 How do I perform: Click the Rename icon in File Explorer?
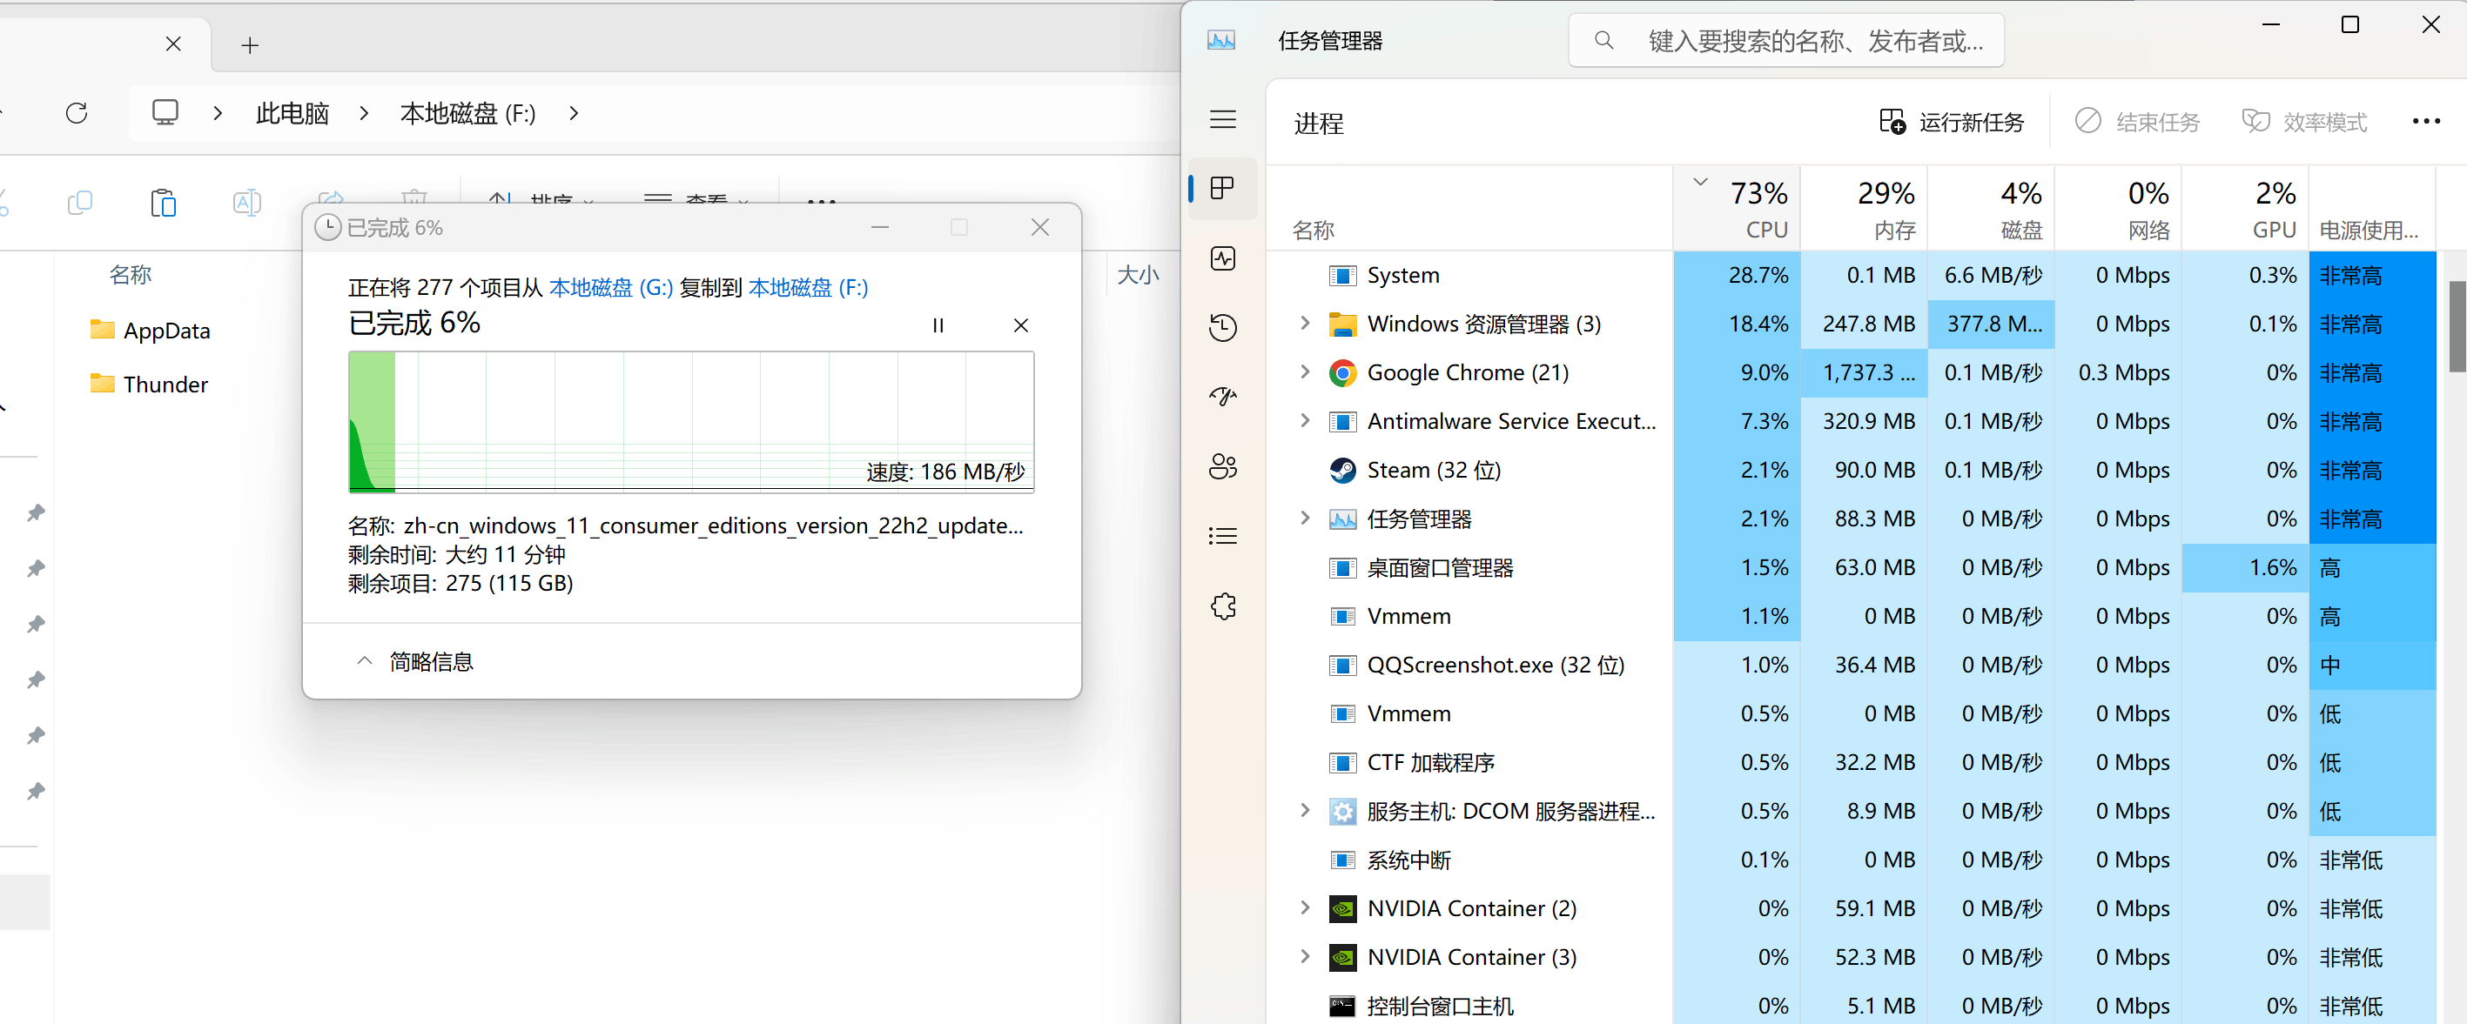pos(246,202)
